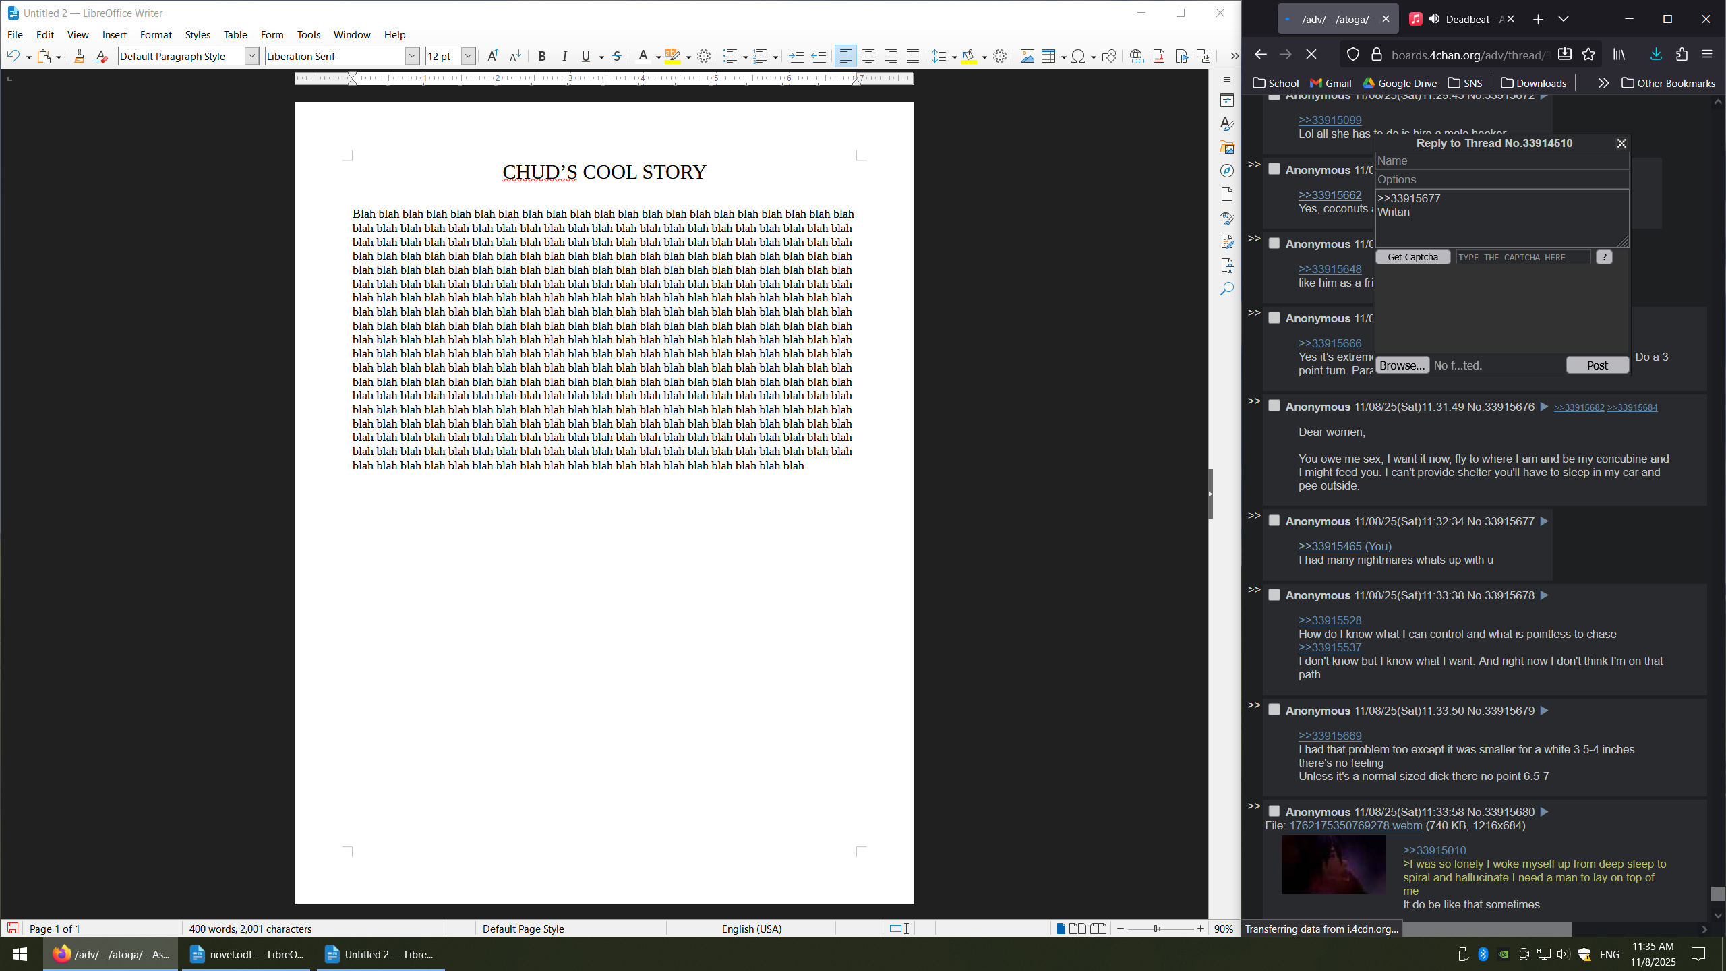Tick the checkbox on post No.33915680
The image size is (1726, 971).
tap(1274, 811)
